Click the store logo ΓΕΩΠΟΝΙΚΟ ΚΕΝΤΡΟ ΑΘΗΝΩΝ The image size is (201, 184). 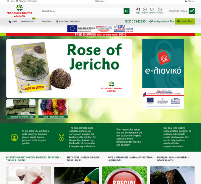[19, 11]
